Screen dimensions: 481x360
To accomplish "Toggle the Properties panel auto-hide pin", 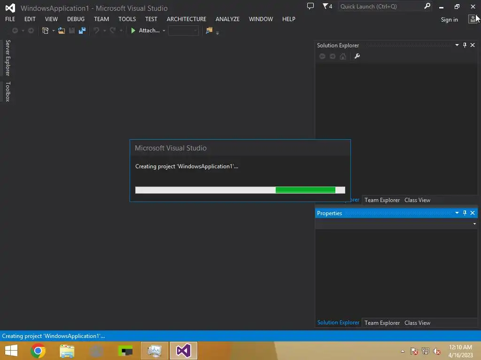I will [465, 213].
